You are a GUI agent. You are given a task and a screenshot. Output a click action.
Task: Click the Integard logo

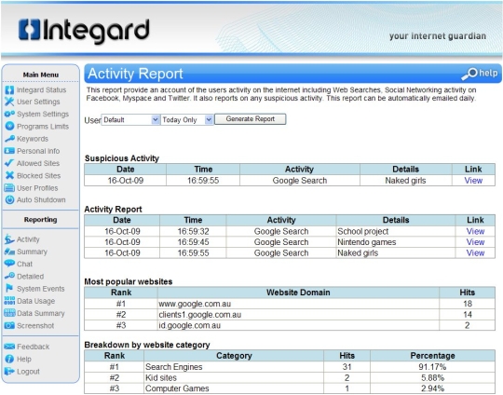click(84, 31)
